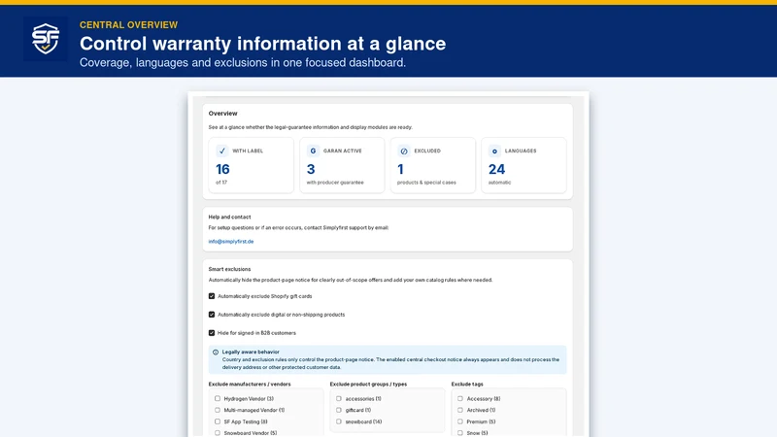Click the Garan Active count 3
Viewport: 777px width, 437px height.
(x=311, y=169)
